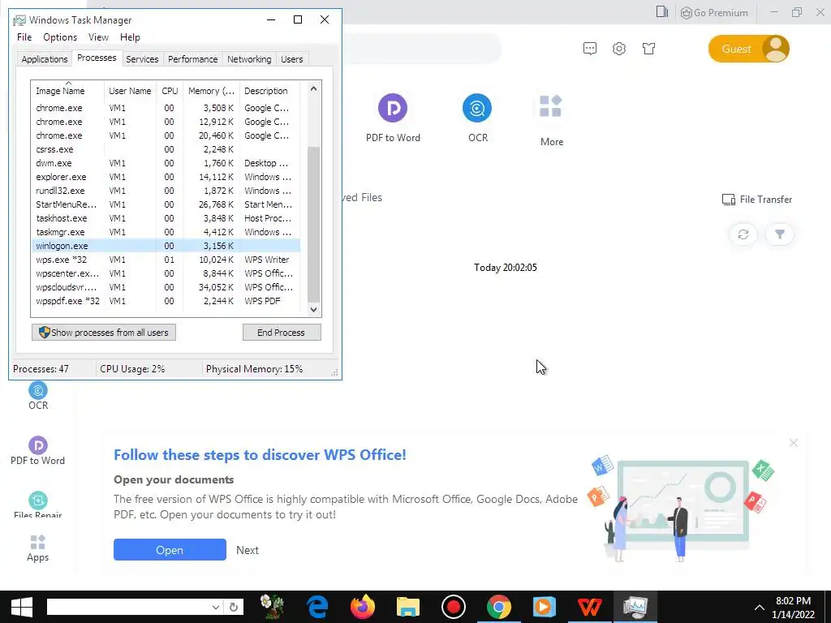Click scroll down arrow in process list
Screen dimensions: 831x623
pos(313,309)
